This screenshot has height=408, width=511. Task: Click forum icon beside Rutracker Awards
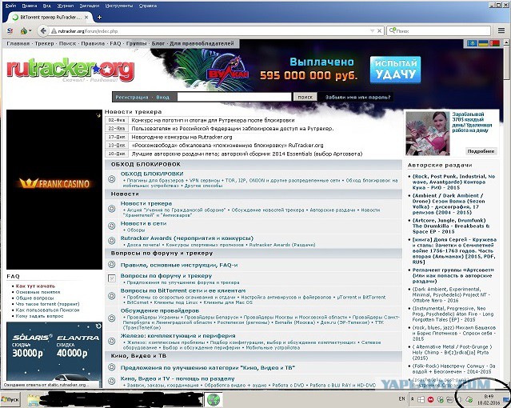[x=112, y=241]
